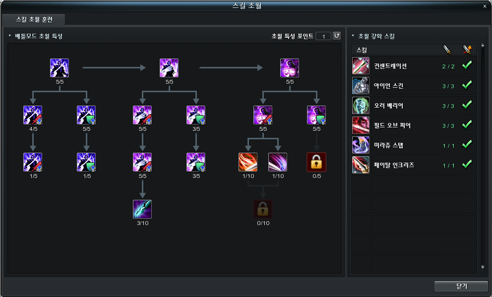This screenshot has width=492, height=297.
Task: Select the 4/5 attack upgrade trait icon
Action: 33,115
